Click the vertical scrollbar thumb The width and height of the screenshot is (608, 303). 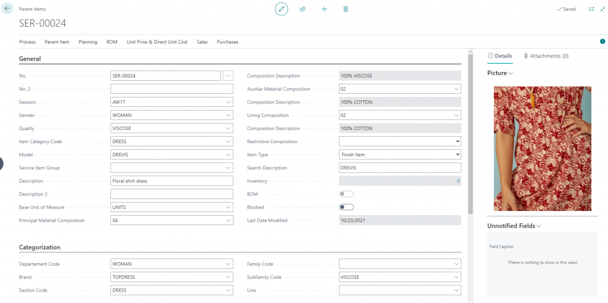click(470, 134)
